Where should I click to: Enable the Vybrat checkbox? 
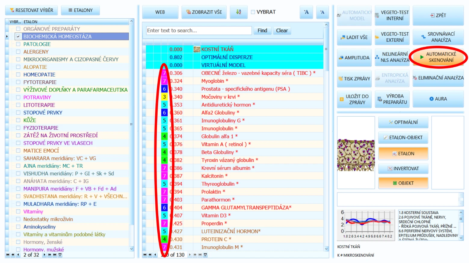click(253, 12)
